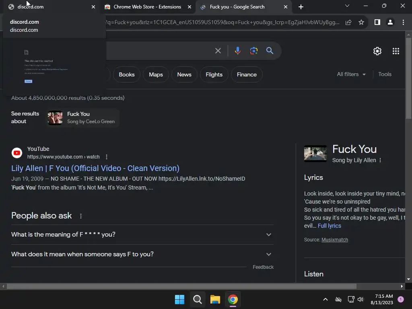Open notification center badge
The image size is (412, 309).
pyautogui.click(x=401, y=299)
